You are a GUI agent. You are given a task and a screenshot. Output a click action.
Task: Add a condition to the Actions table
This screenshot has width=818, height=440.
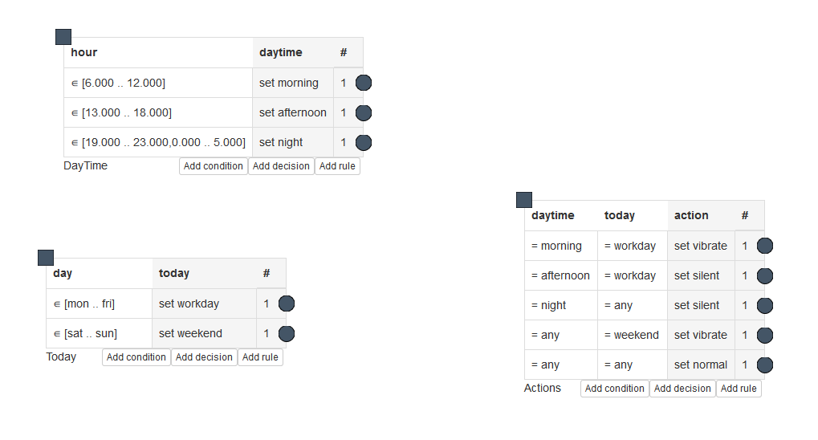(x=615, y=389)
